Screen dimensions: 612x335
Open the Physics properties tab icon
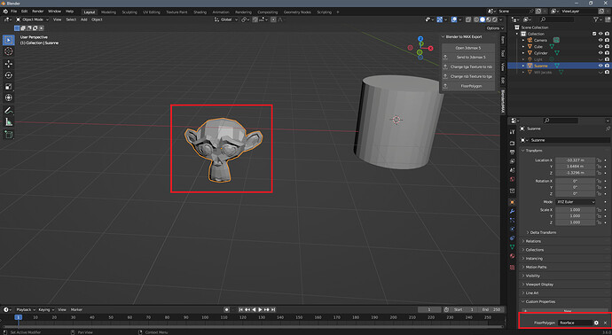coord(512,229)
